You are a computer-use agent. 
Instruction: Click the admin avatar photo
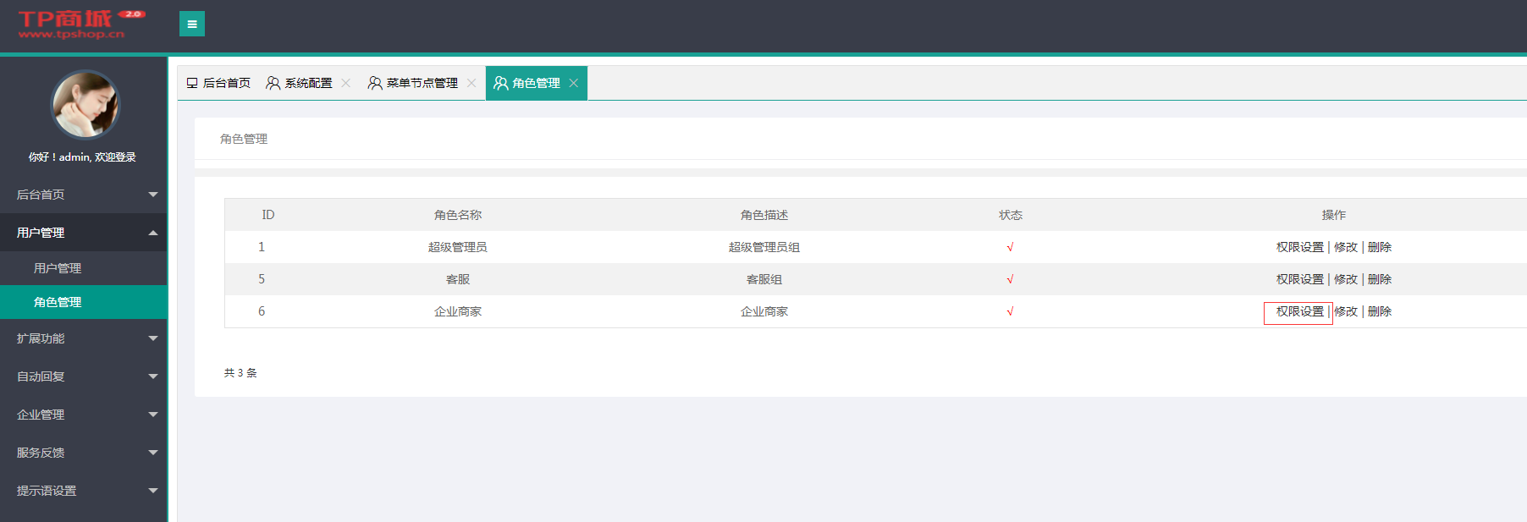click(x=85, y=105)
